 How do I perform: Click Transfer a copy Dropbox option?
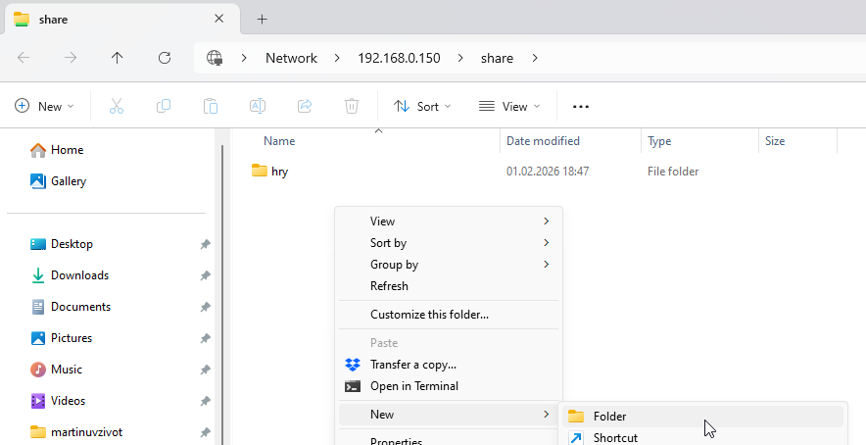[412, 365]
